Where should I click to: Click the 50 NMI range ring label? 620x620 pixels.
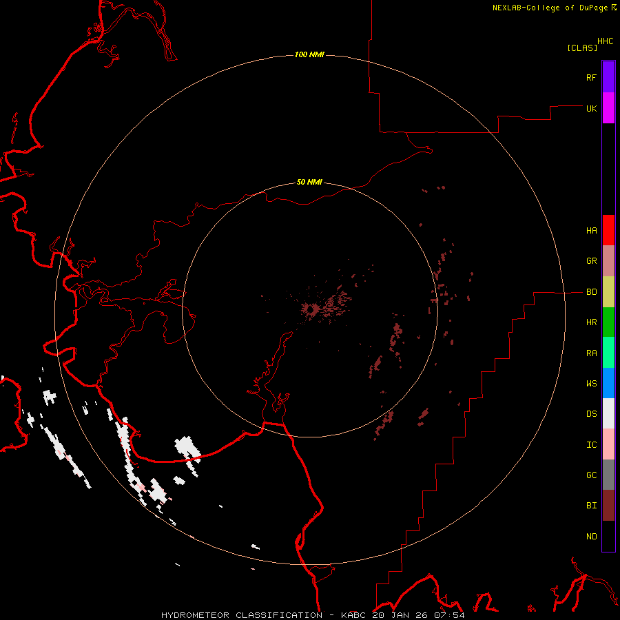[309, 182]
